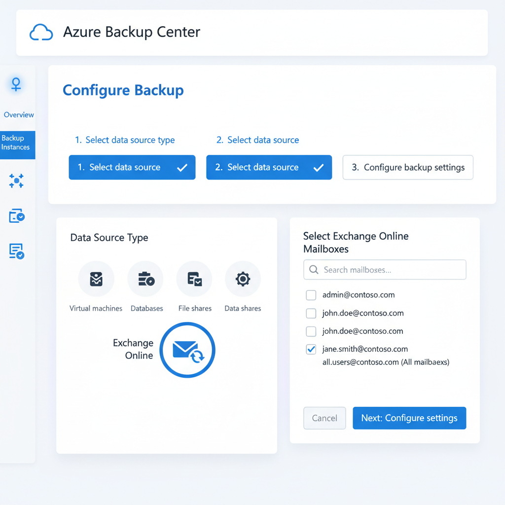
Task: Select the File shares data source icon
Action: pos(194,279)
